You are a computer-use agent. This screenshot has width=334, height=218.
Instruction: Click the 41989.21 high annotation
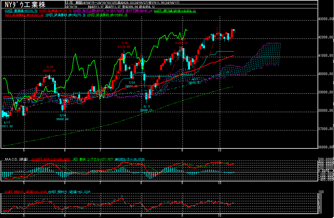coord(182,43)
